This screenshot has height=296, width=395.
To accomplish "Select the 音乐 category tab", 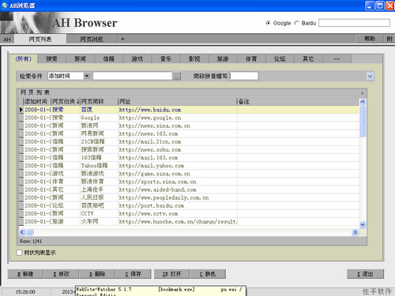I will coord(166,59).
